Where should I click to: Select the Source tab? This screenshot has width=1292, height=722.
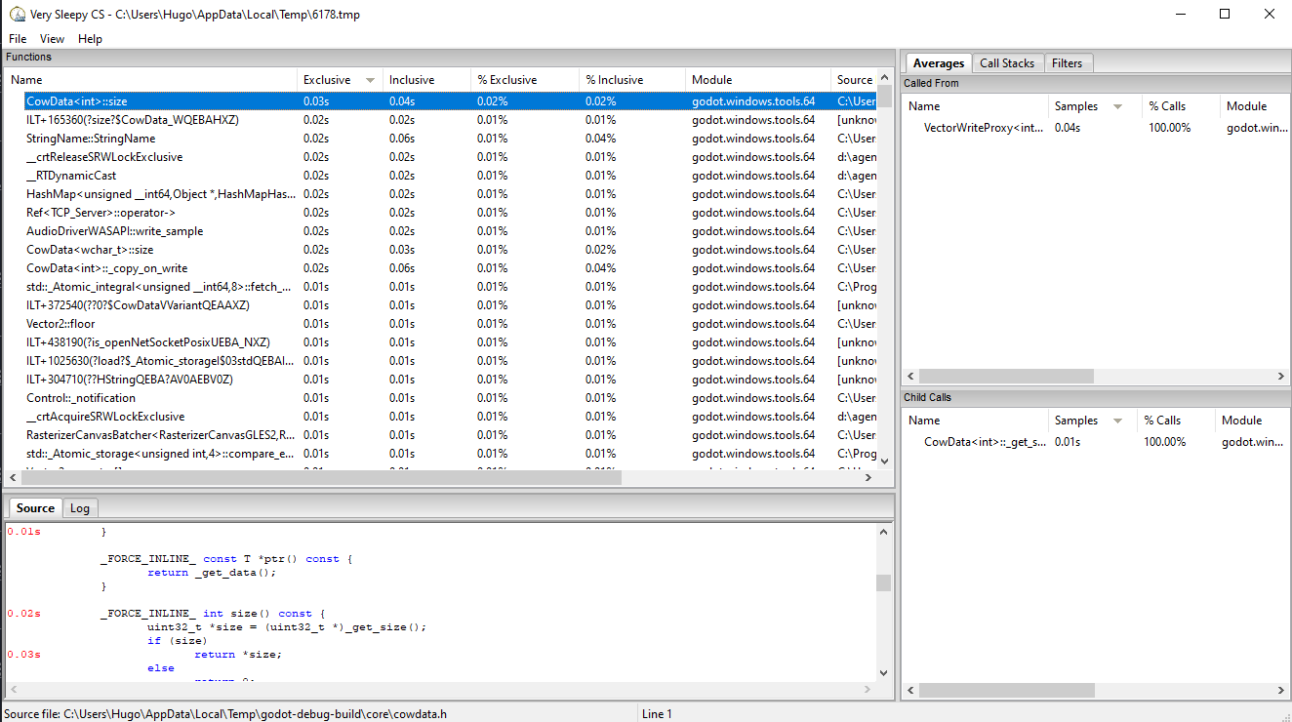(34, 507)
